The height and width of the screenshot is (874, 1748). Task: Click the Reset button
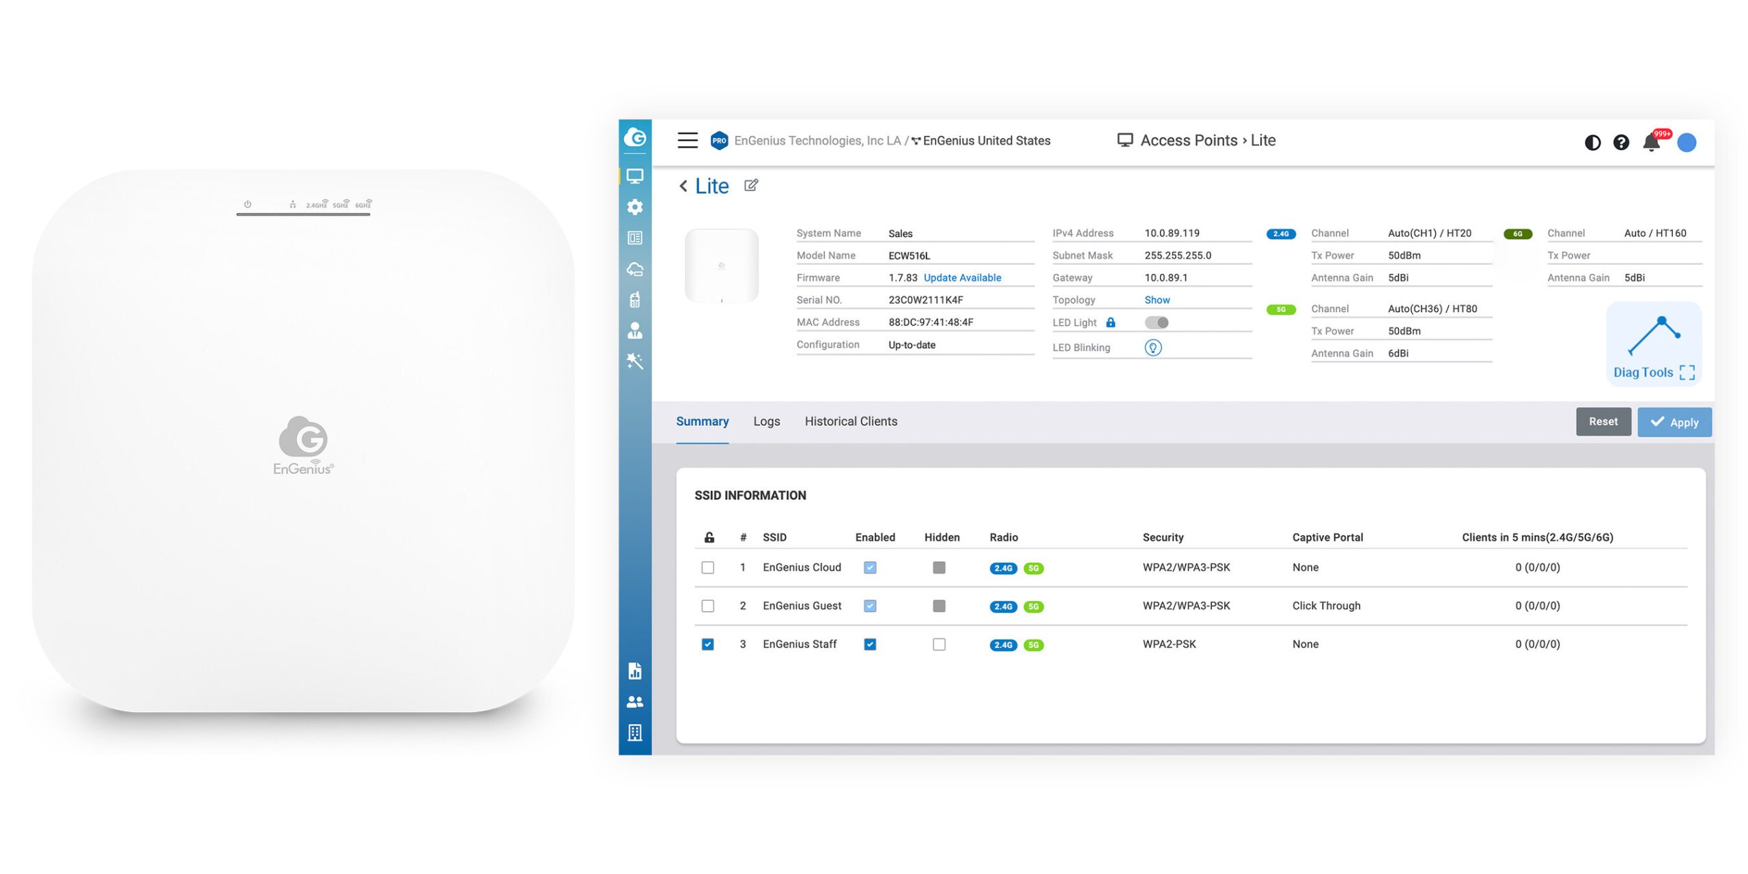[x=1602, y=421]
